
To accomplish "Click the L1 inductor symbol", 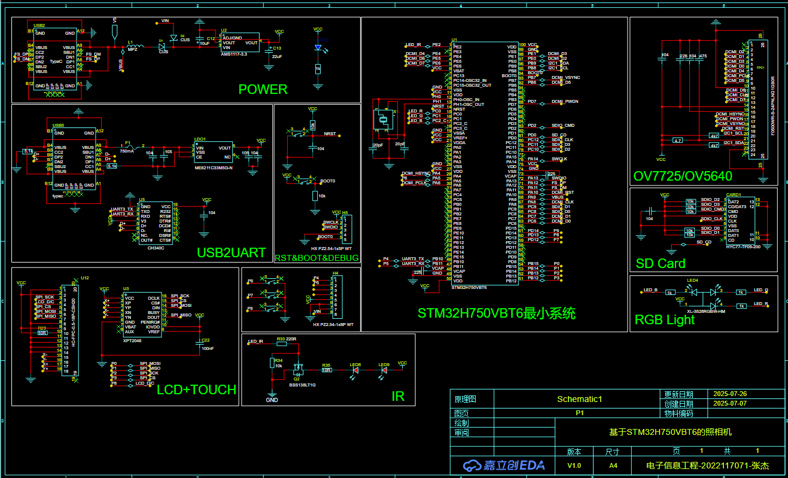I will 135,47.
